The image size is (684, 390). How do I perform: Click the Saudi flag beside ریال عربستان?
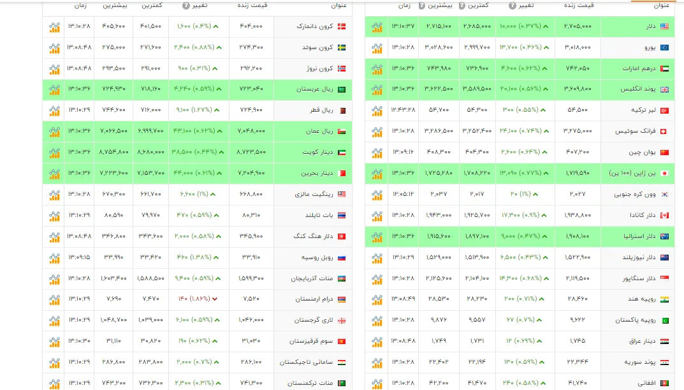coord(342,89)
